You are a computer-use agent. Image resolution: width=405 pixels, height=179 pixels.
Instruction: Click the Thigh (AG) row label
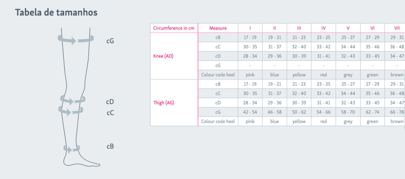tap(163, 103)
